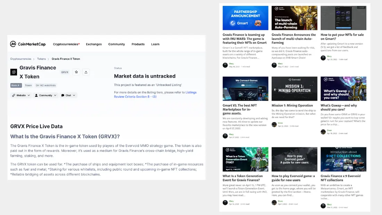Click the Gravis Finance X Token logo icon
Image resolution: width=382 pixels, height=215 pixels.
[14, 72]
